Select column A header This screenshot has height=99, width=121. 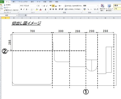pos(6,18)
